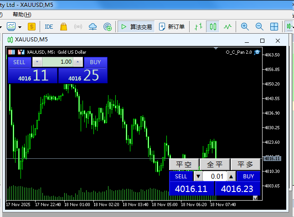Click the 新订单 new order button

point(171,27)
